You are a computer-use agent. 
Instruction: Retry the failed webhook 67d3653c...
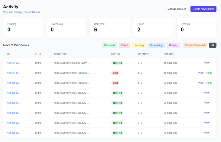tap(209, 83)
